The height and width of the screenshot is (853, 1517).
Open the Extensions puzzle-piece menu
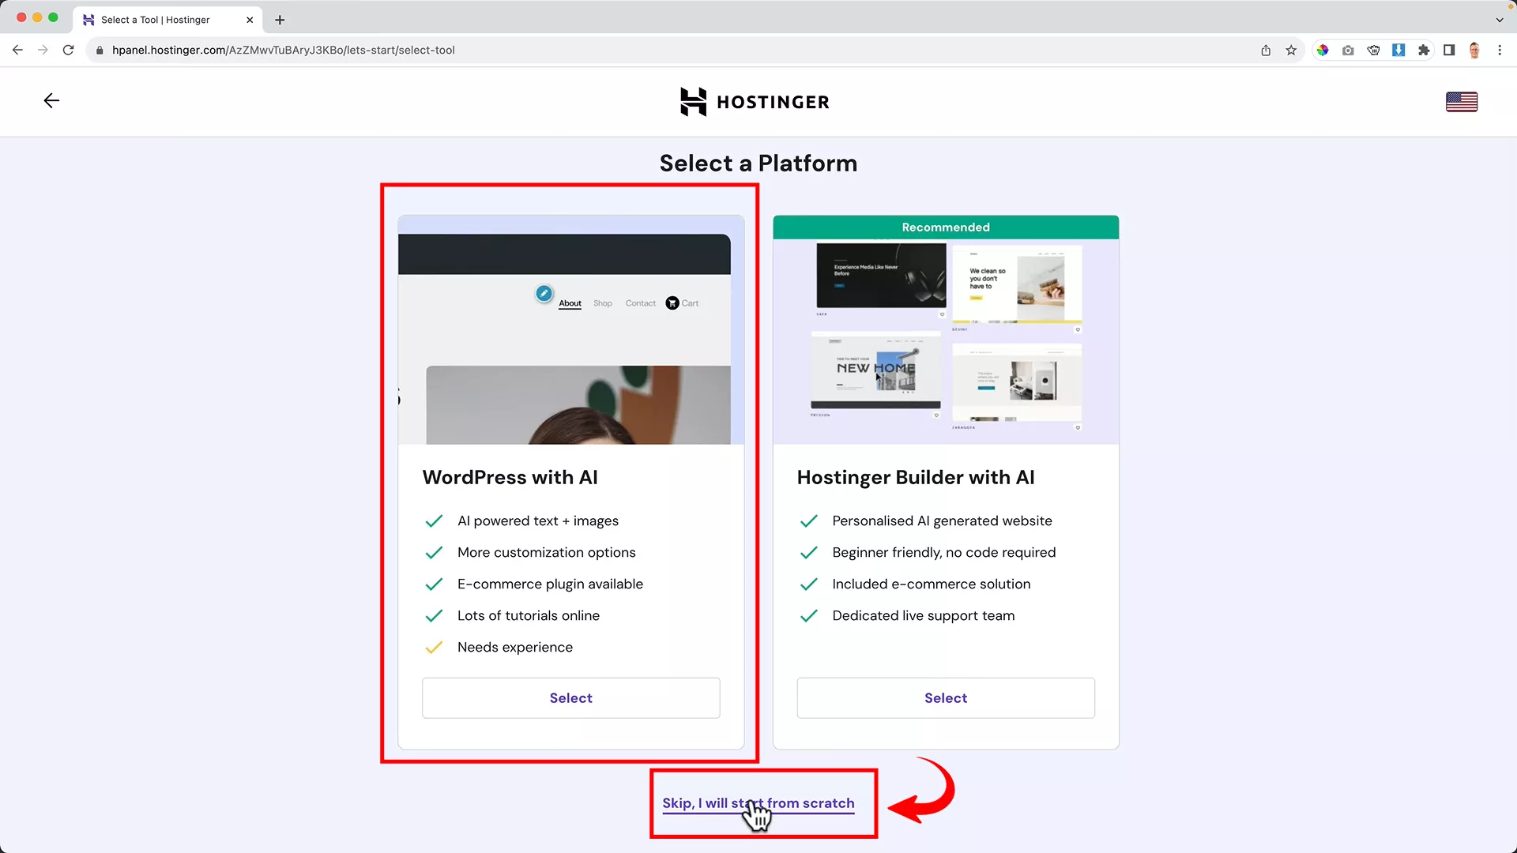point(1425,50)
